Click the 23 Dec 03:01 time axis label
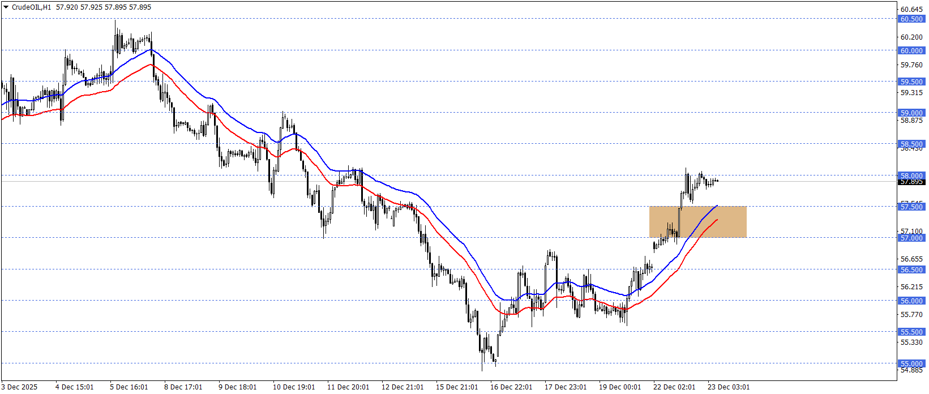This screenshot has height=394, width=929. [729, 387]
